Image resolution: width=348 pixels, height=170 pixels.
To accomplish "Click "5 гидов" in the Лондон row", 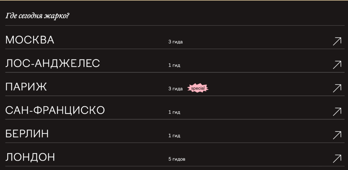I will [x=177, y=159].
